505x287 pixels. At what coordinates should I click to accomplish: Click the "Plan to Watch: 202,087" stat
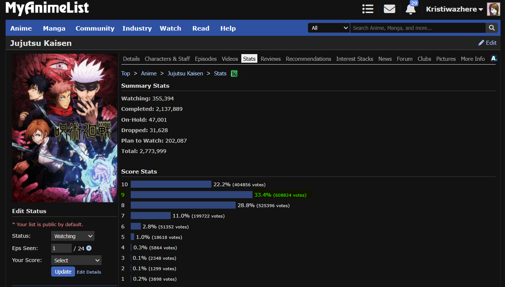[154, 141]
